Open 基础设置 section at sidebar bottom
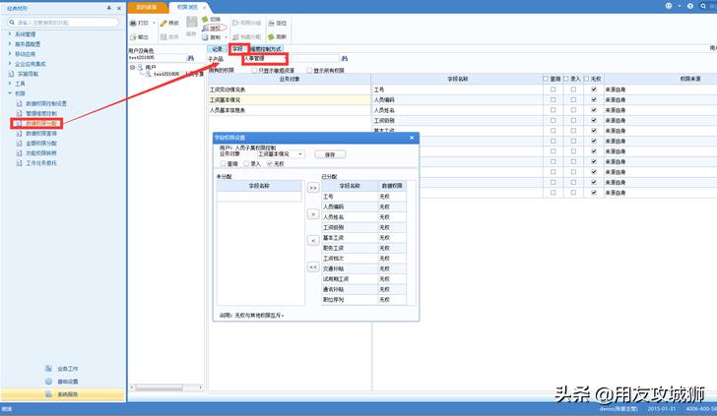717x416 pixels. [x=62, y=382]
